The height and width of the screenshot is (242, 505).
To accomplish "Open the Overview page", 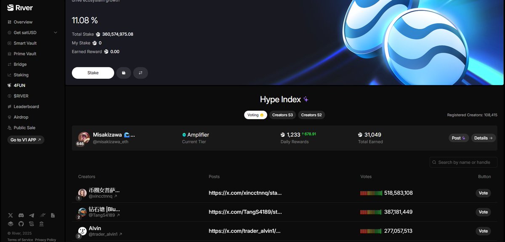I will tap(23, 22).
